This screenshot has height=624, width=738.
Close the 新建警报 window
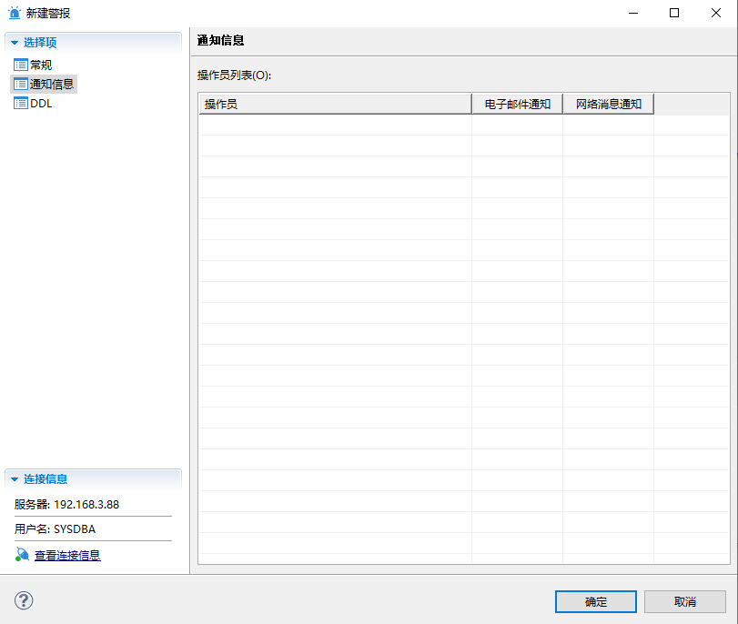click(716, 13)
